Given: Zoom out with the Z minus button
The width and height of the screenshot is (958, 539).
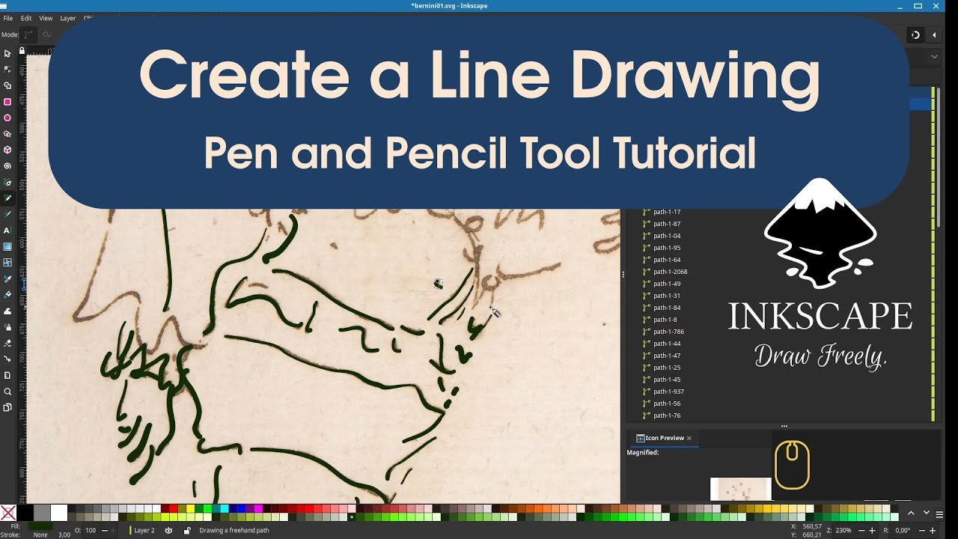Looking at the screenshot, I should pyautogui.click(x=861, y=530).
